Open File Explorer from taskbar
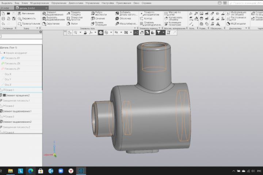 (10, 171)
